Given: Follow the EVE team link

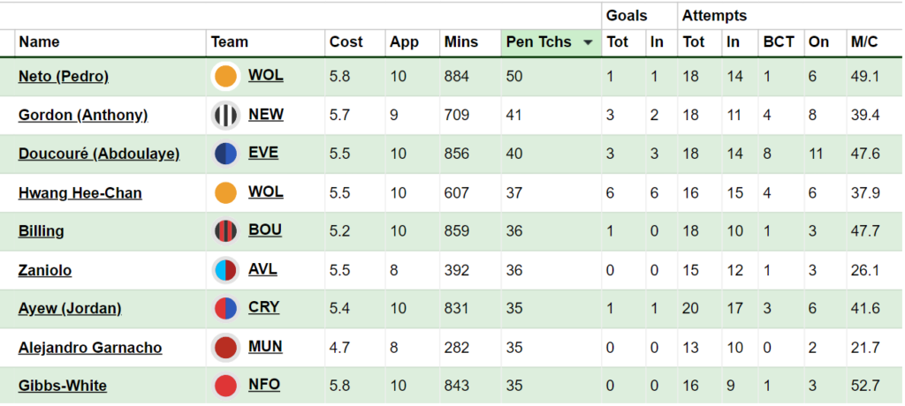Looking at the screenshot, I should [263, 153].
